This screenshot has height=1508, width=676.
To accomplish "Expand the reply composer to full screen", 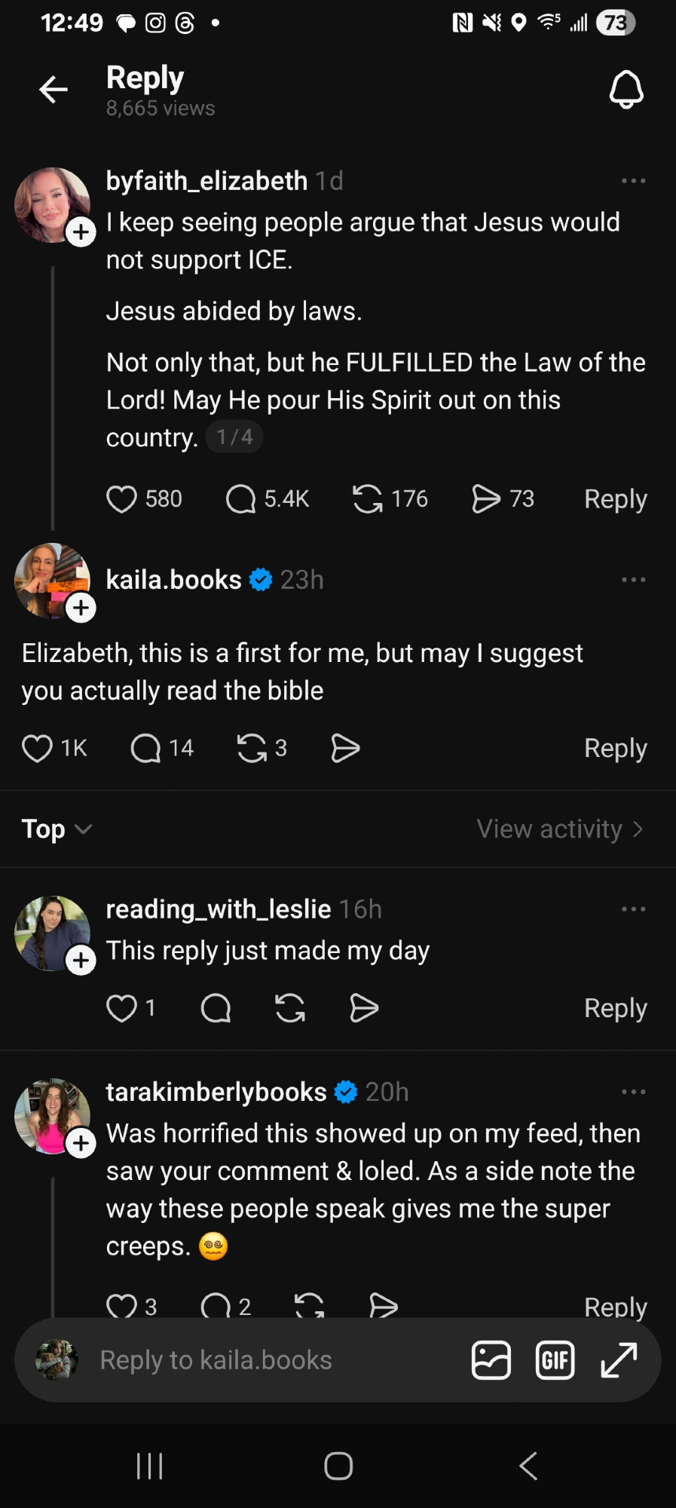I will click(x=619, y=1360).
